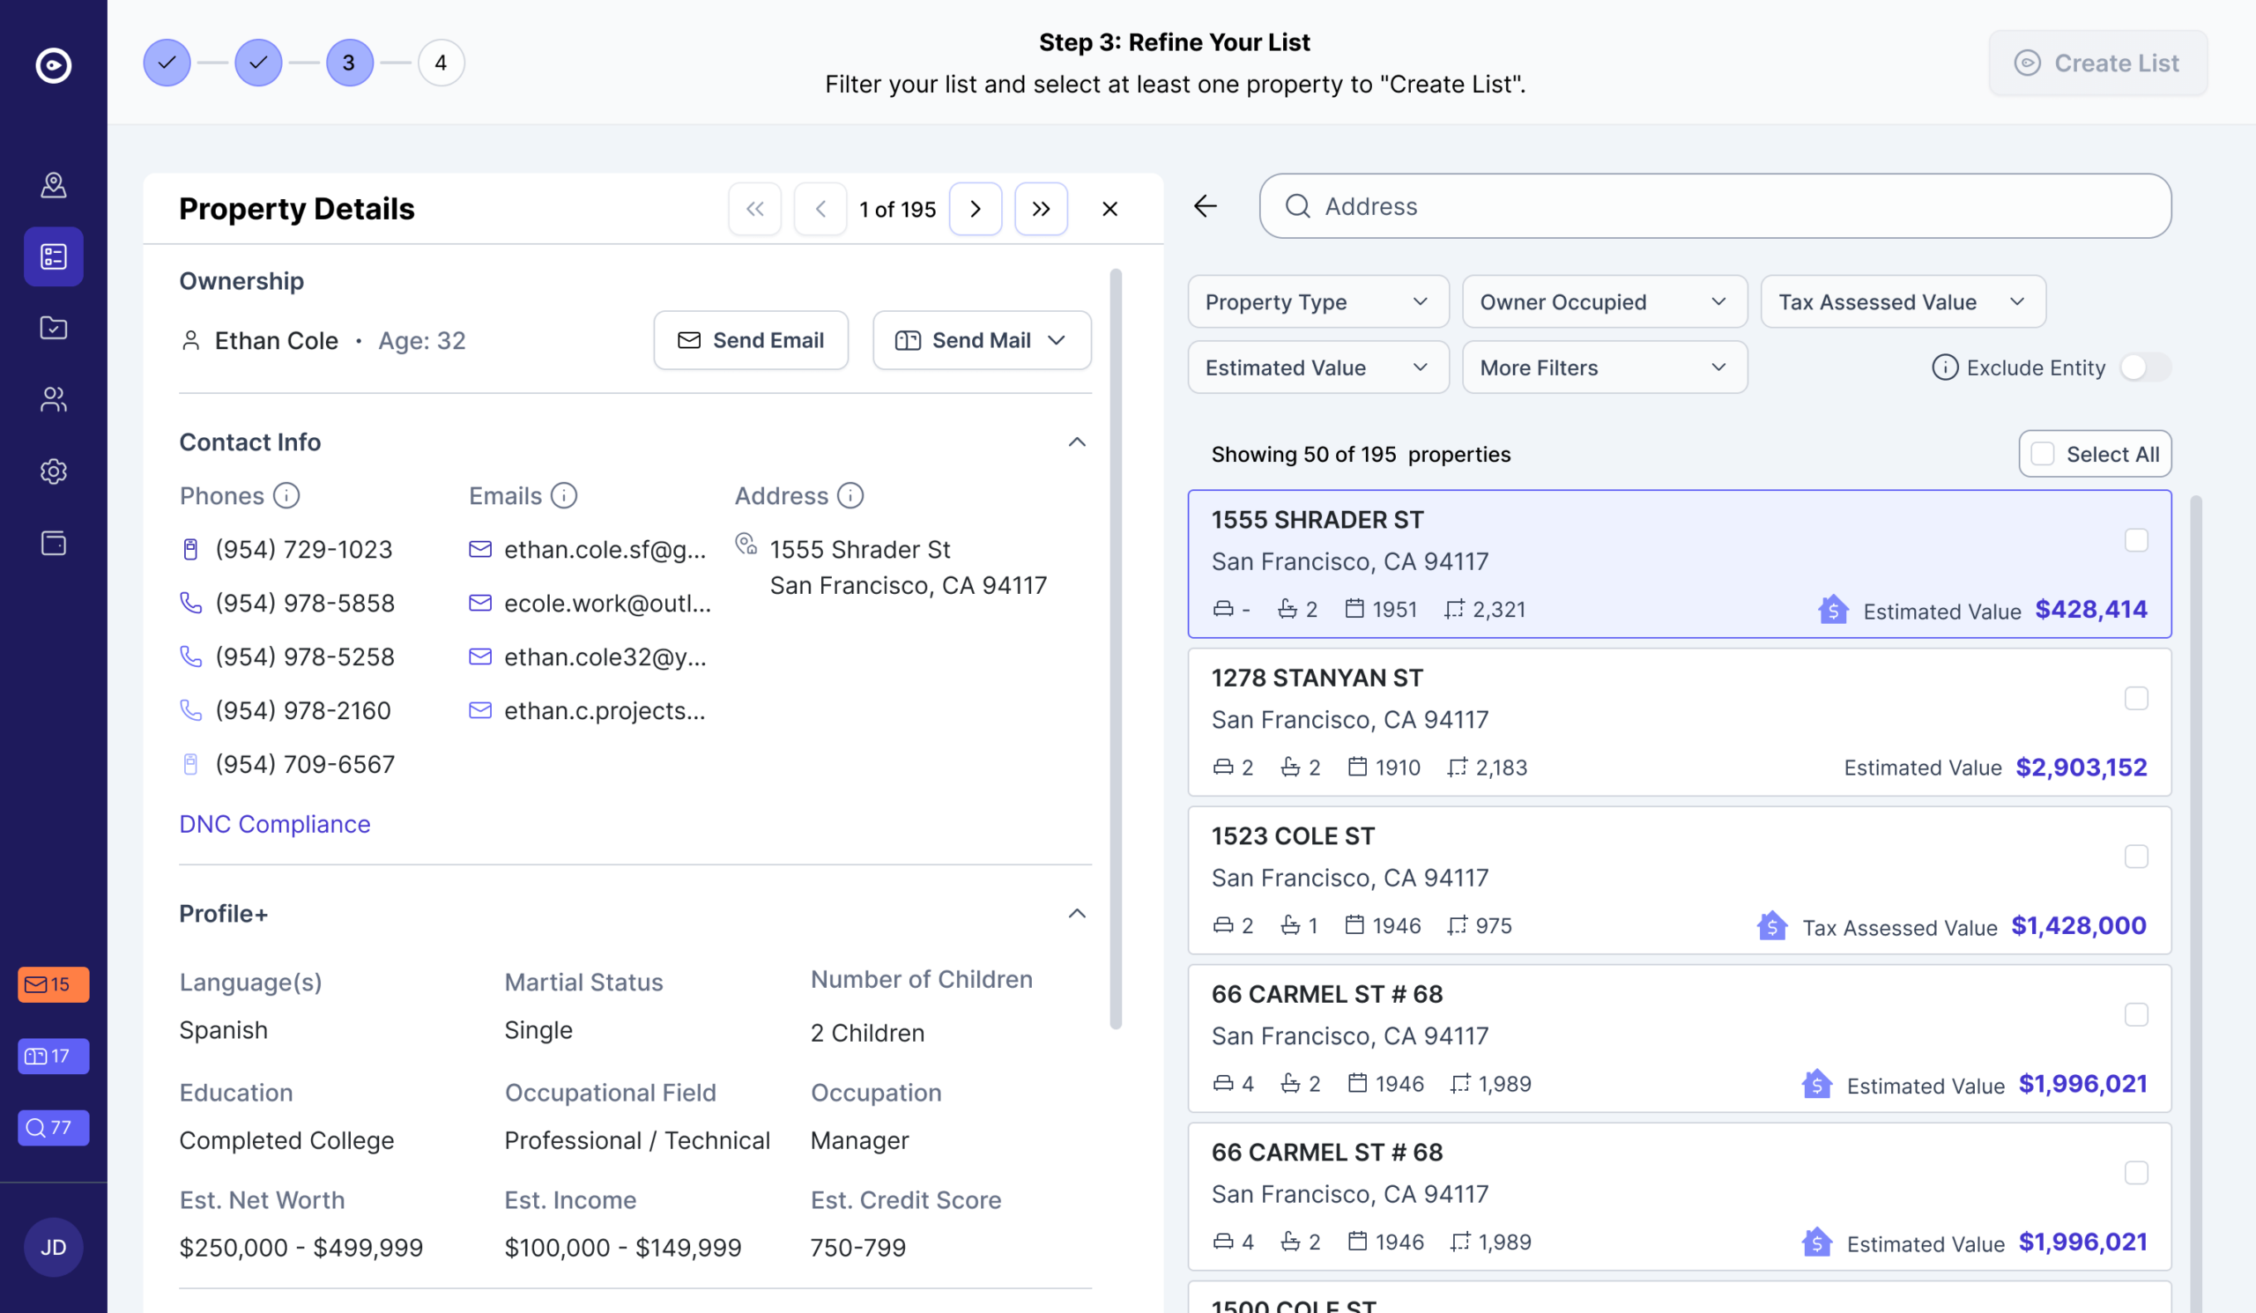Open the wallet sidebar icon
This screenshot has height=1313, width=2256.
coord(54,543)
